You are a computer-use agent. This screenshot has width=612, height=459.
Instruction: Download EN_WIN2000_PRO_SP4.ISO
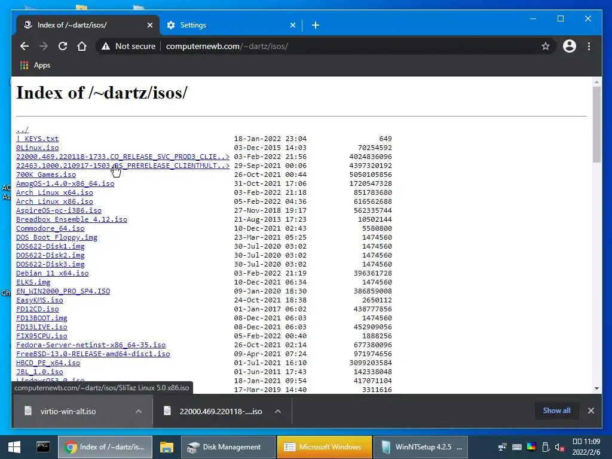[x=63, y=291]
